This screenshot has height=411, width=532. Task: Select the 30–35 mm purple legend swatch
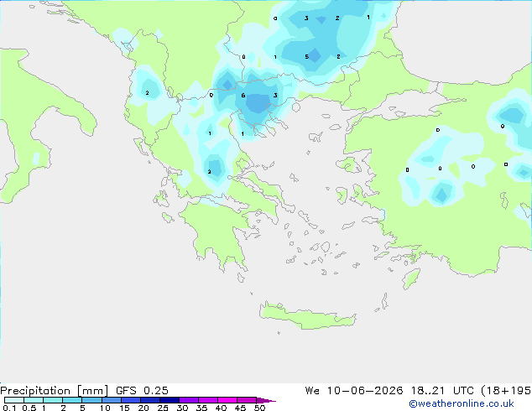189,400
